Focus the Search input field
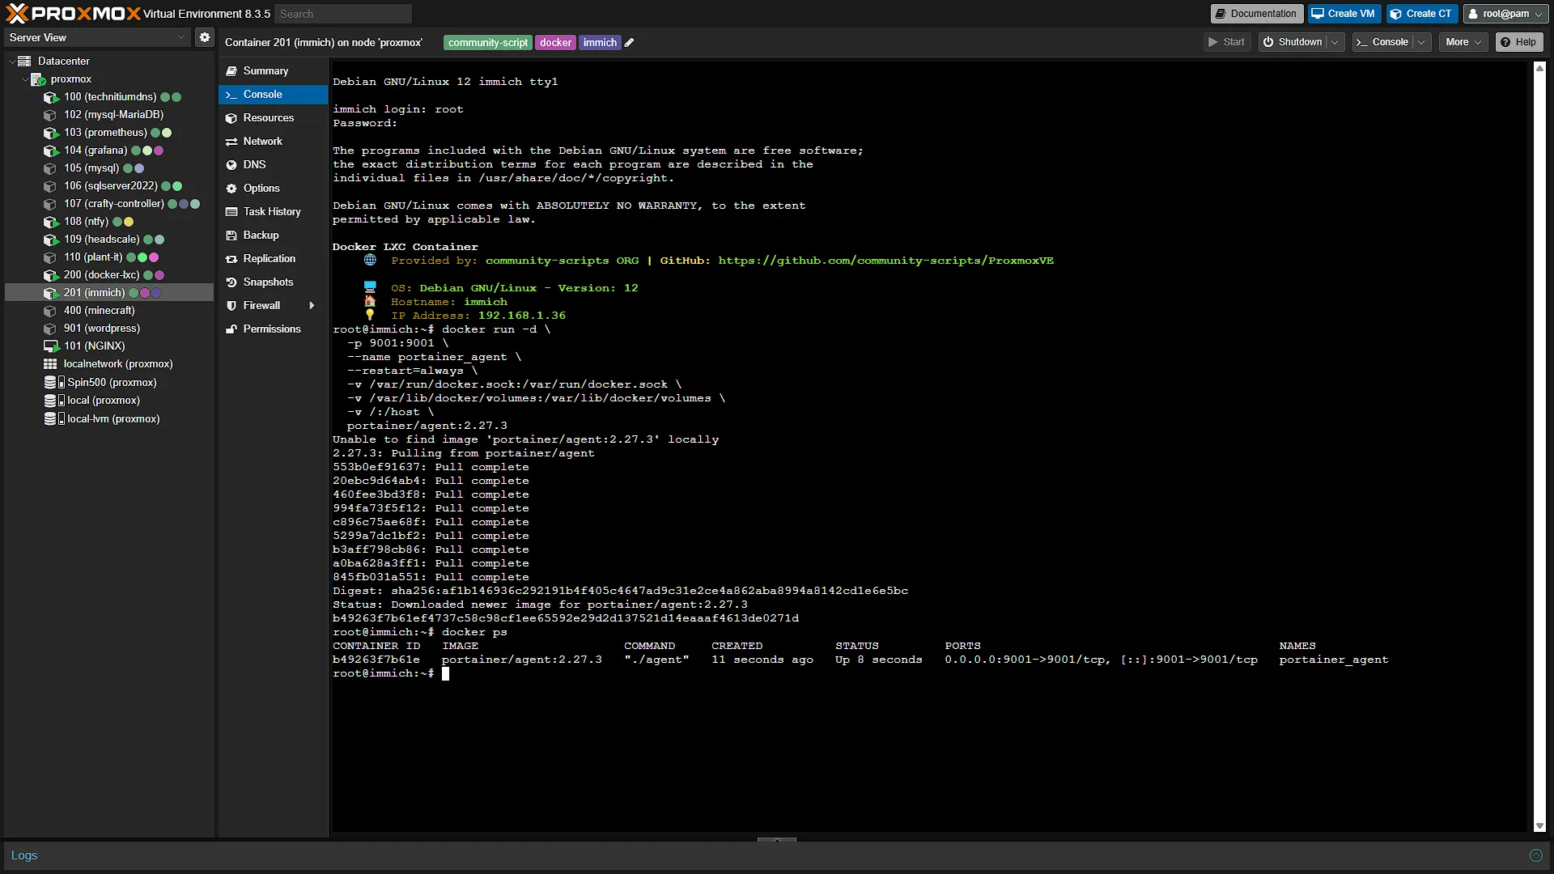 click(x=343, y=14)
